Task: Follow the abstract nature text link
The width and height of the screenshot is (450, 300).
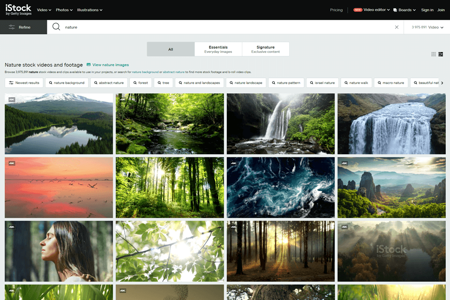Action: 173,72
